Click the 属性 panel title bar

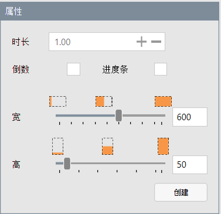click(110, 11)
